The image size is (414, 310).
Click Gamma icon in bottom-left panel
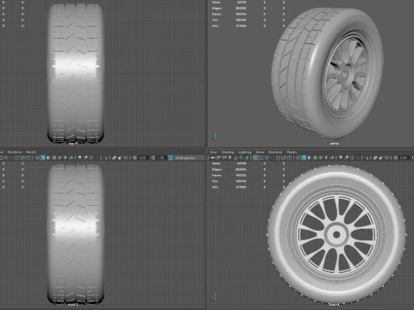[153, 158]
